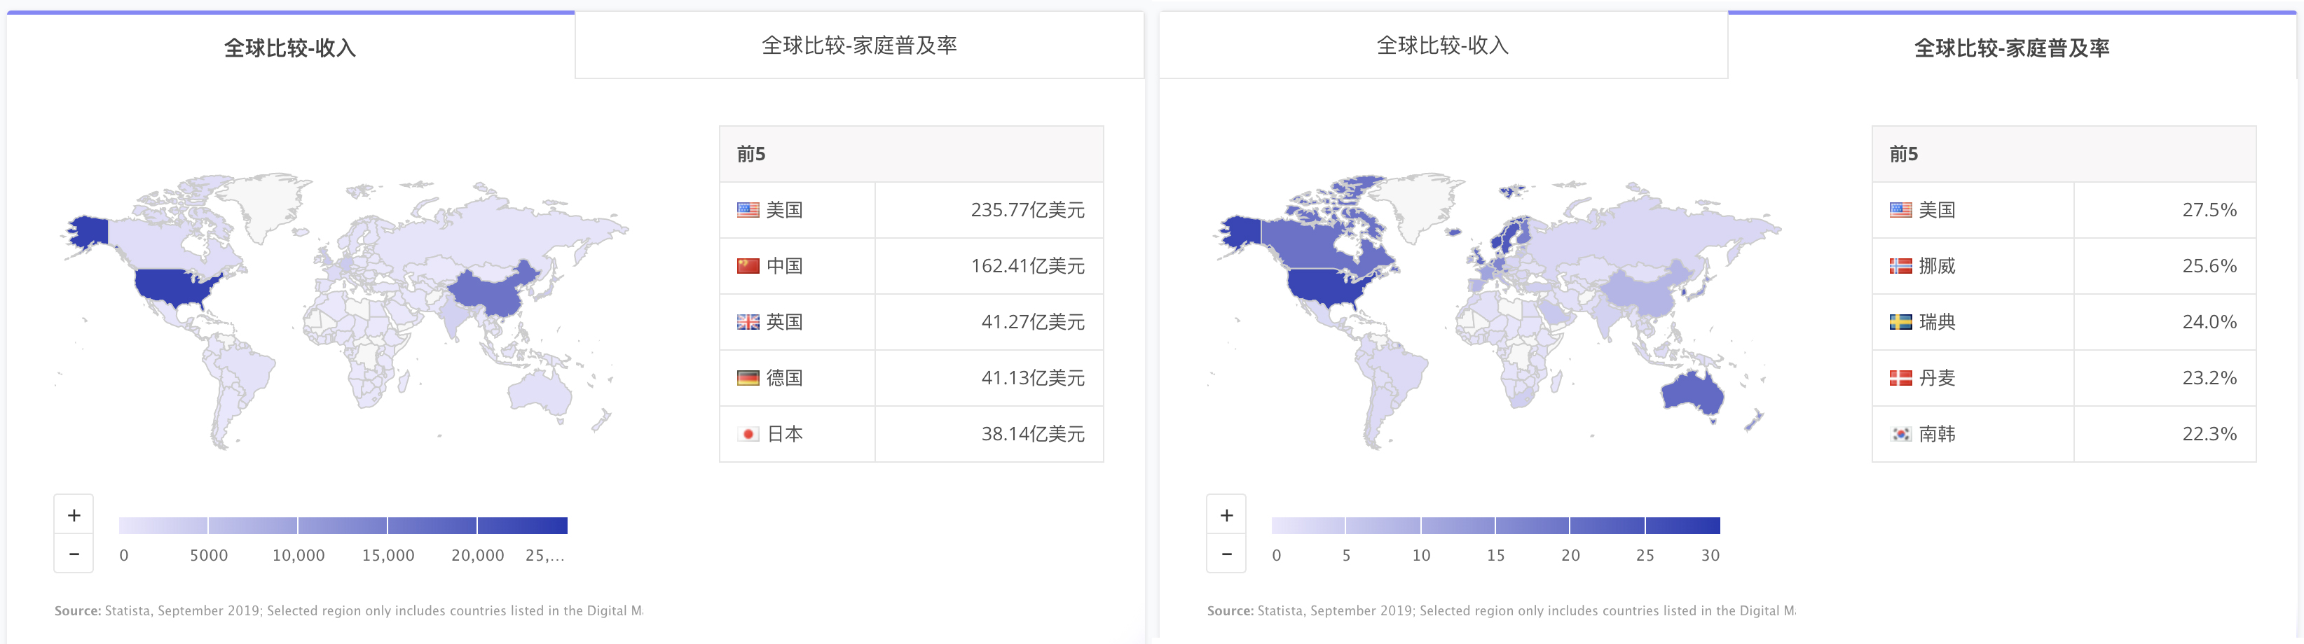Zoom out on the left revenue map
This screenshot has height=644, width=2304.
click(x=74, y=554)
